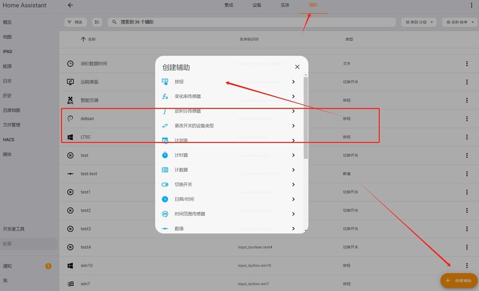Viewport: 479px width, 291px height.
Task: Select the 更改开关的设备类型 swap icon
Action: 165,125
